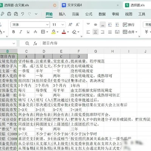Open the 公式 ribbon tab
The height and width of the screenshot is (151, 151).
[x=89, y=14]
